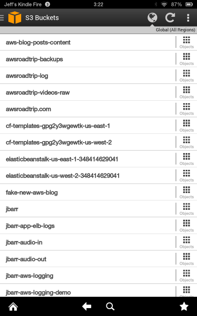Open elasticbeanstalk-us-west-2-348414629041 bucket

(88, 176)
